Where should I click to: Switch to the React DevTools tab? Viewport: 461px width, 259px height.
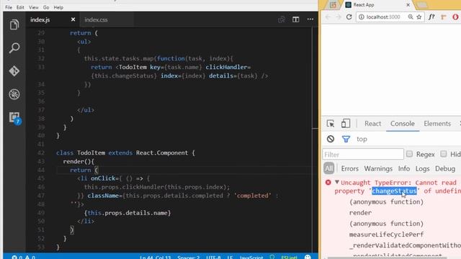[x=373, y=124]
